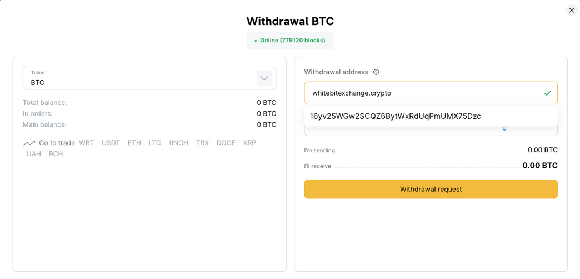Go to trade 1INCH pair
This screenshot has width=580, height=279.
[178, 143]
